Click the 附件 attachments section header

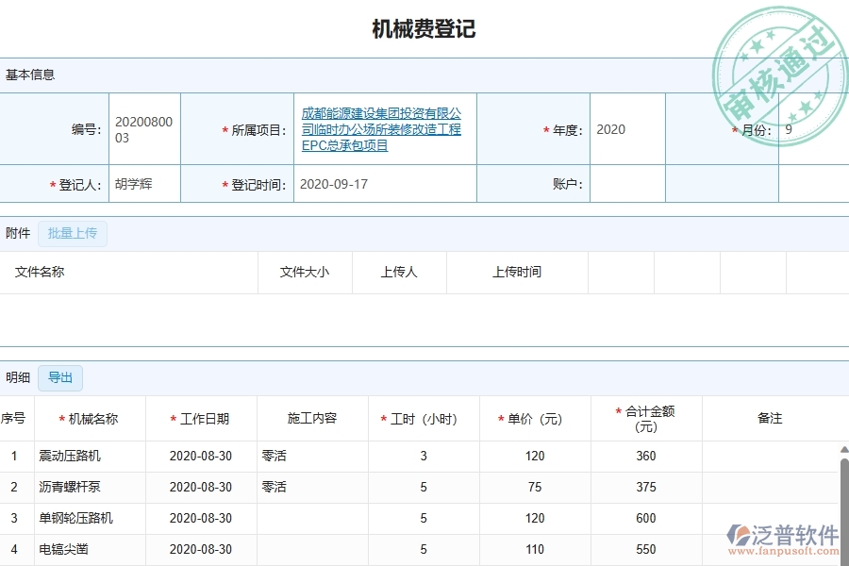click(18, 233)
